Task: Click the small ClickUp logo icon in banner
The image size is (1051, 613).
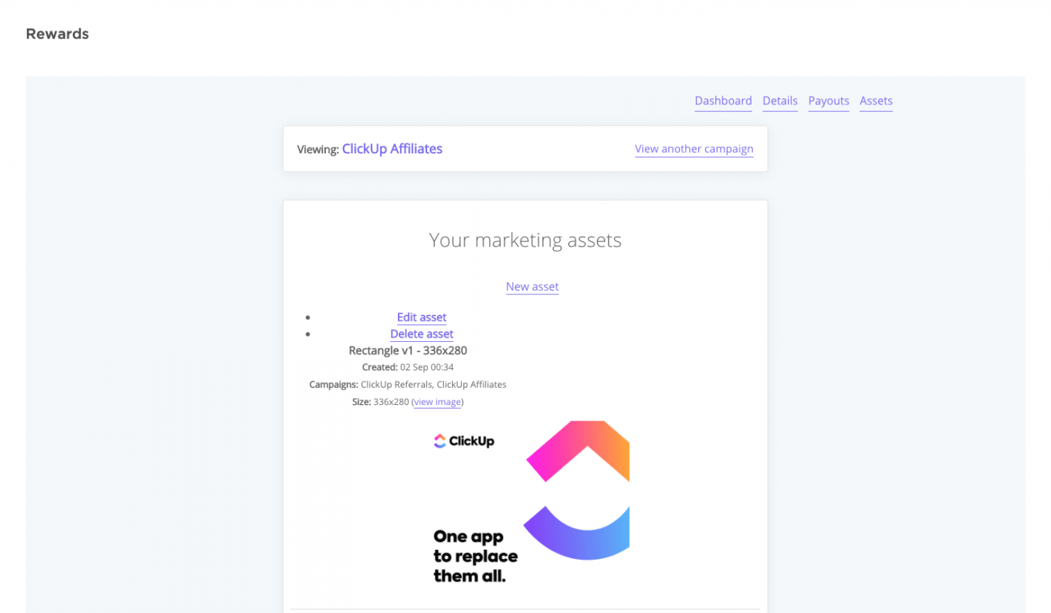Action: coord(440,441)
